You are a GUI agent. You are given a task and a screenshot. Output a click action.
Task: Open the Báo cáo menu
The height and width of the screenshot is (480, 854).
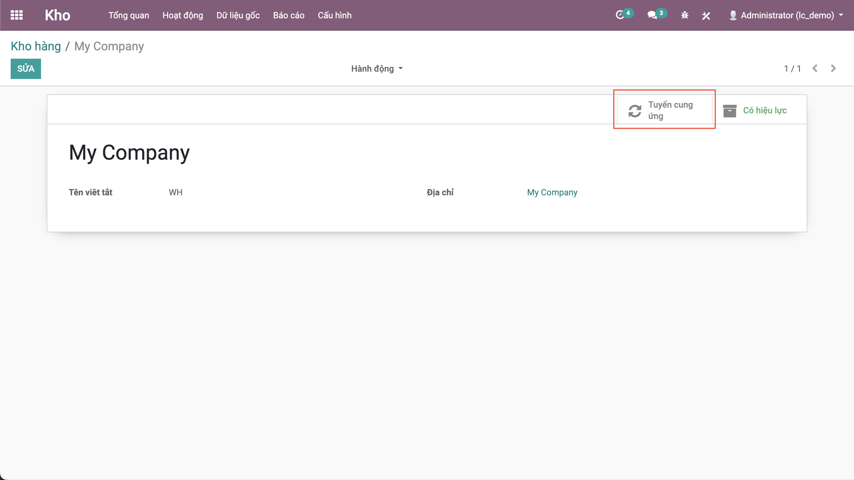click(289, 15)
